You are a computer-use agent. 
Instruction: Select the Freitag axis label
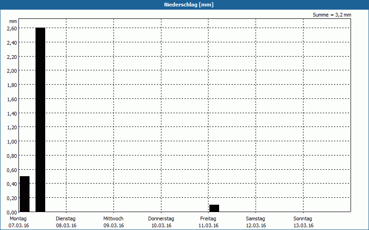[208, 219]
